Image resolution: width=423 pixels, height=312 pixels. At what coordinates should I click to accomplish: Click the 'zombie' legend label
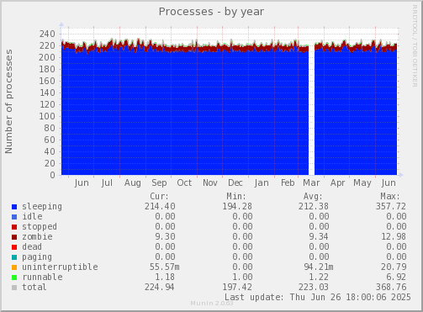pyautogui.click(x=37, y=236)
